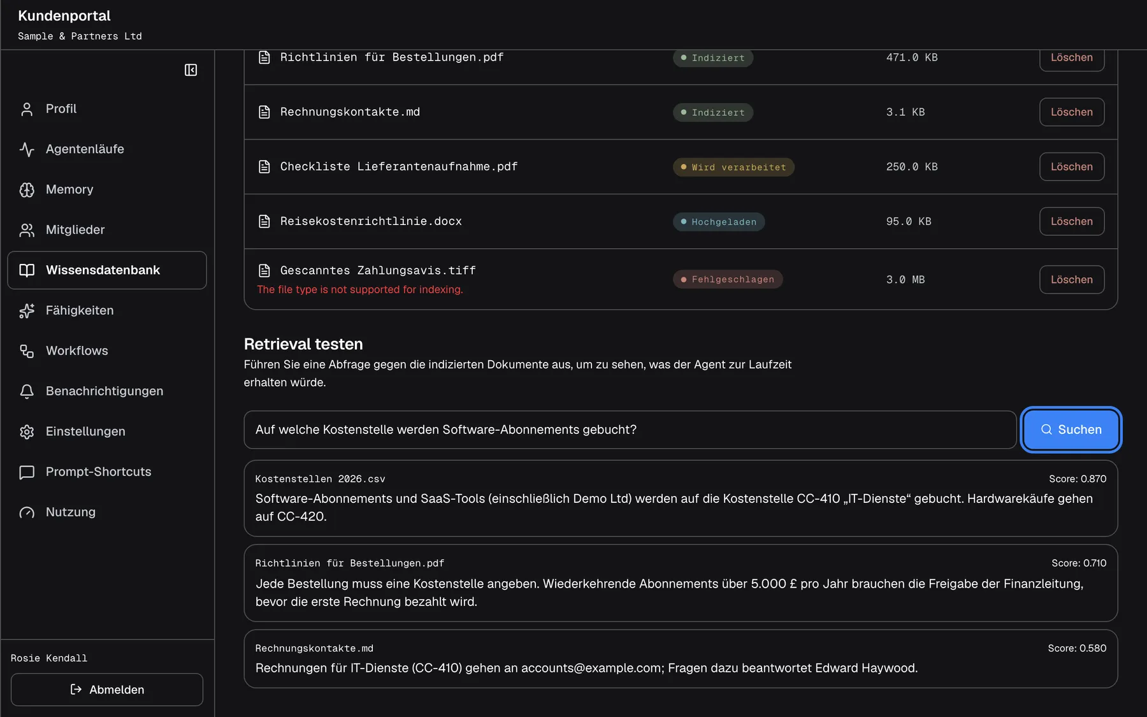
Task: Open Fähigkeiten in the sidebar
Action: click(107, 310)
